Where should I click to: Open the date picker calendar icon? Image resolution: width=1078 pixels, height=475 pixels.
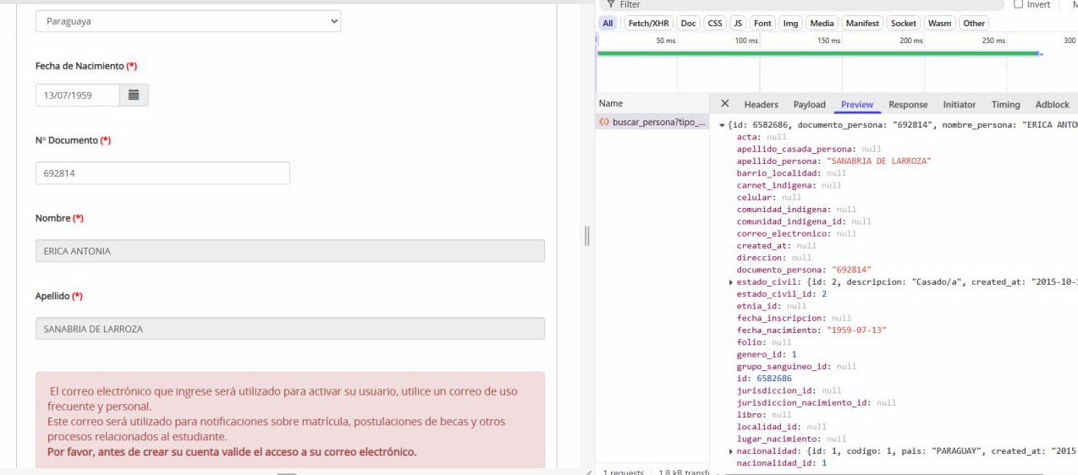(x=134, y=95)
